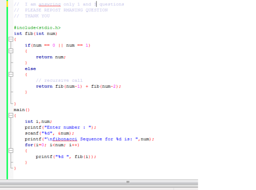Collapse the main function fold marker
Screen dimensions: 256x190
click(x=11, y=116)
